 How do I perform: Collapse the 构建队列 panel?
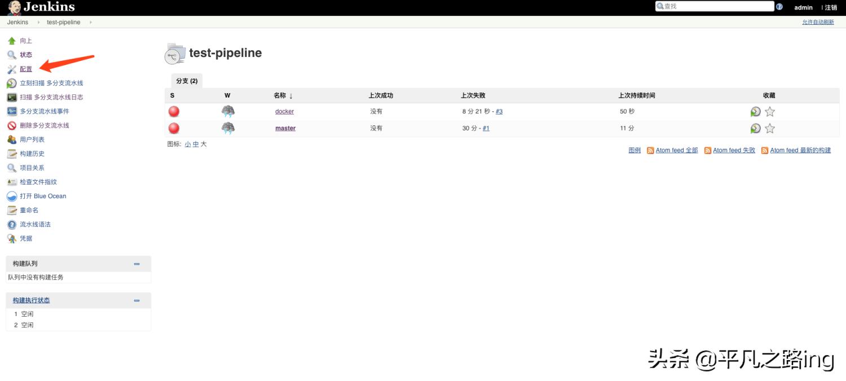click(136, 264)
